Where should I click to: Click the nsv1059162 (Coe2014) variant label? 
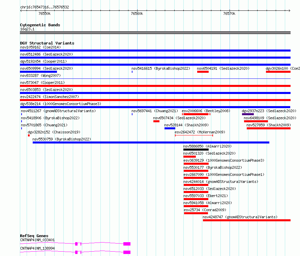pos(40,47)
